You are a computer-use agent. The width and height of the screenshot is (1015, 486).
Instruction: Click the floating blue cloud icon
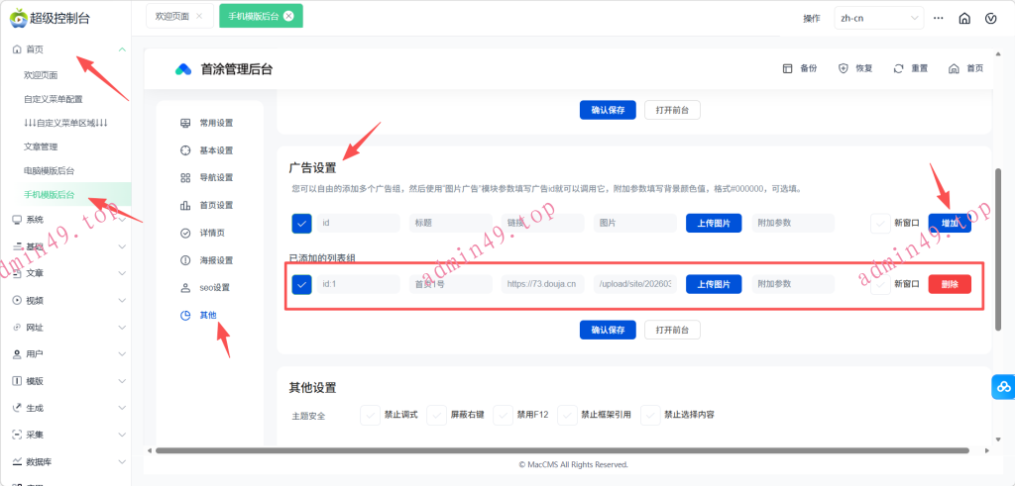(1002, 387)
